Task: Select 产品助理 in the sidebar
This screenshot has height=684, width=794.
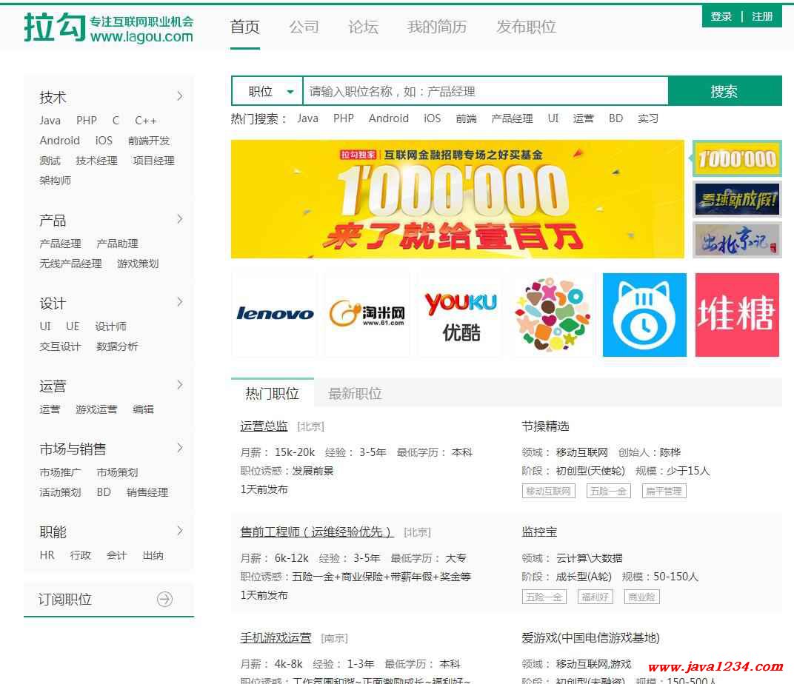Action: click(118, 244)
